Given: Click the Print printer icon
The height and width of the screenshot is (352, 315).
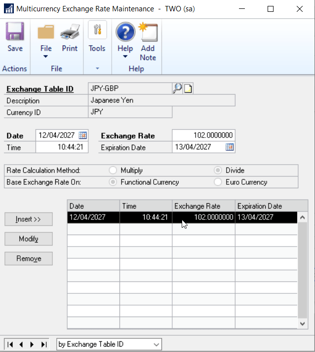Looking at the screenshot, I should (x=70, y=33).
